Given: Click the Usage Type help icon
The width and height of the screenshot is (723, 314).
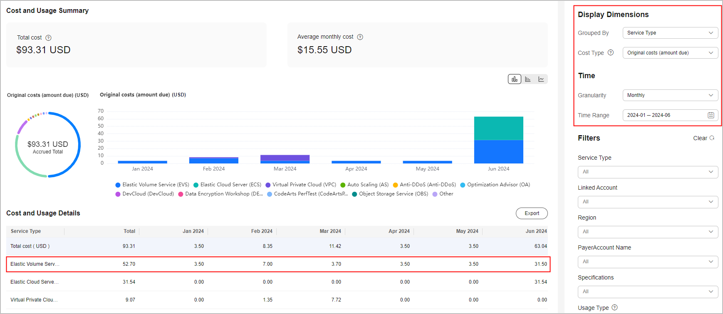Looking at the screenshot, I should 614,307.
